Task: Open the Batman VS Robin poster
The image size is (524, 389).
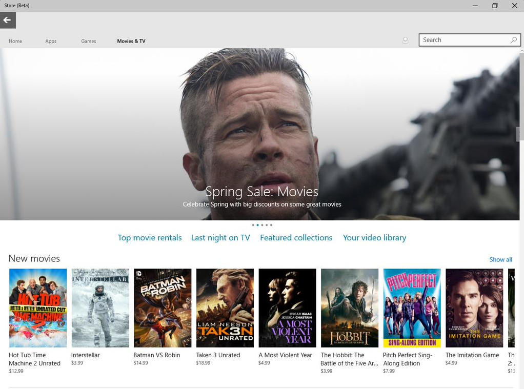Action: click(x=163, y=308)
